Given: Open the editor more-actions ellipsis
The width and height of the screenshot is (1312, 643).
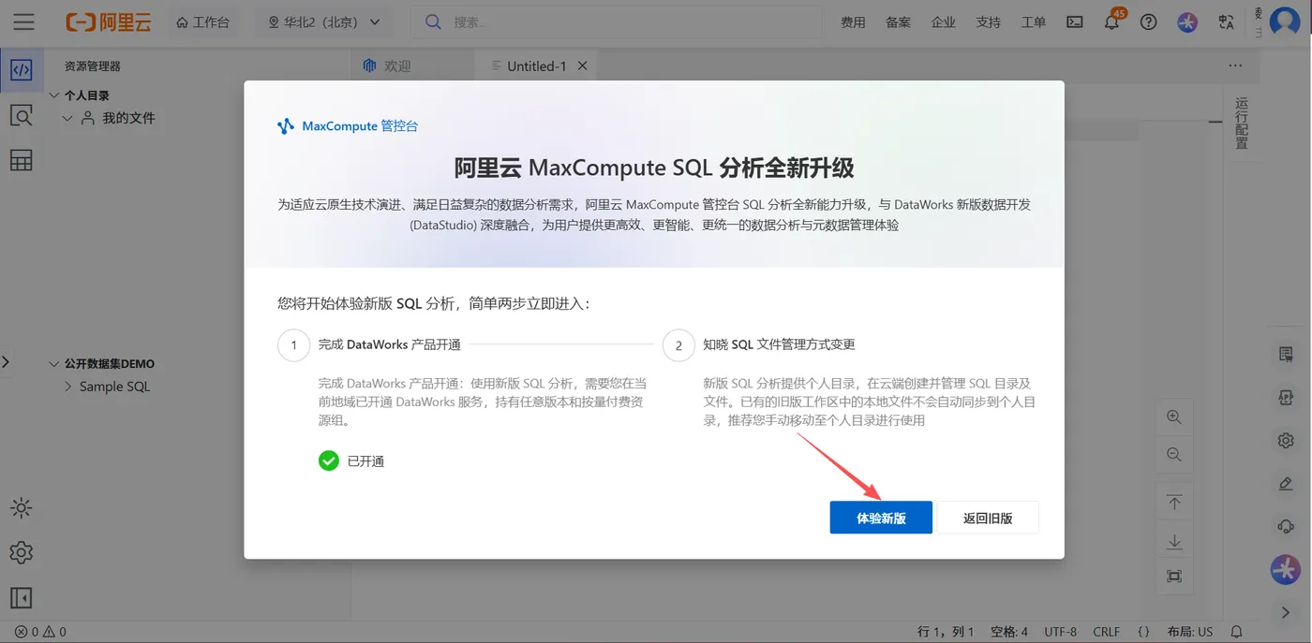Looking at the screenshot, I should [x=1235, y=66].
